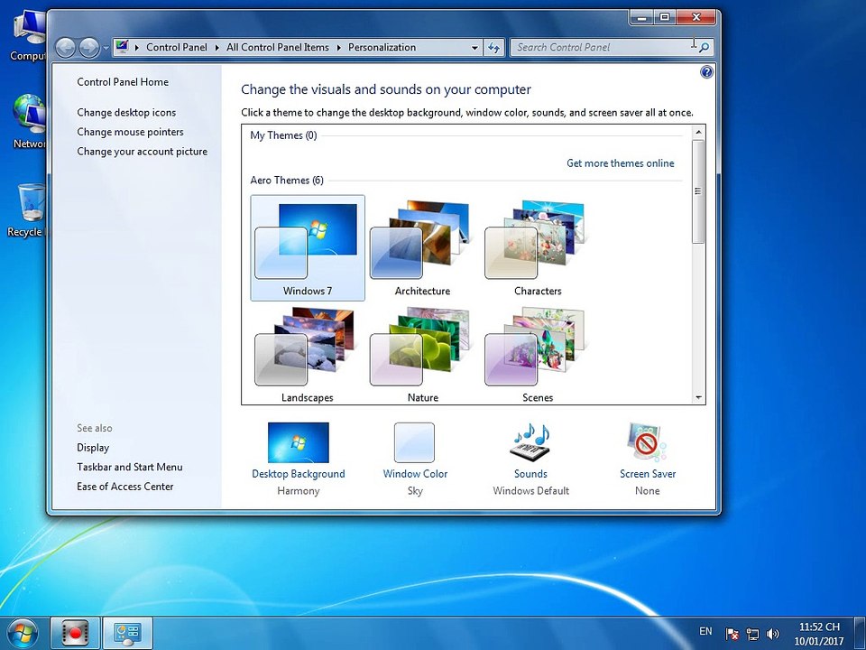The width and height of the screenshot is (866, 650).
Task: Click the Control Panel taskbar button
Action: pyautogui.click(x=127, y=634)
